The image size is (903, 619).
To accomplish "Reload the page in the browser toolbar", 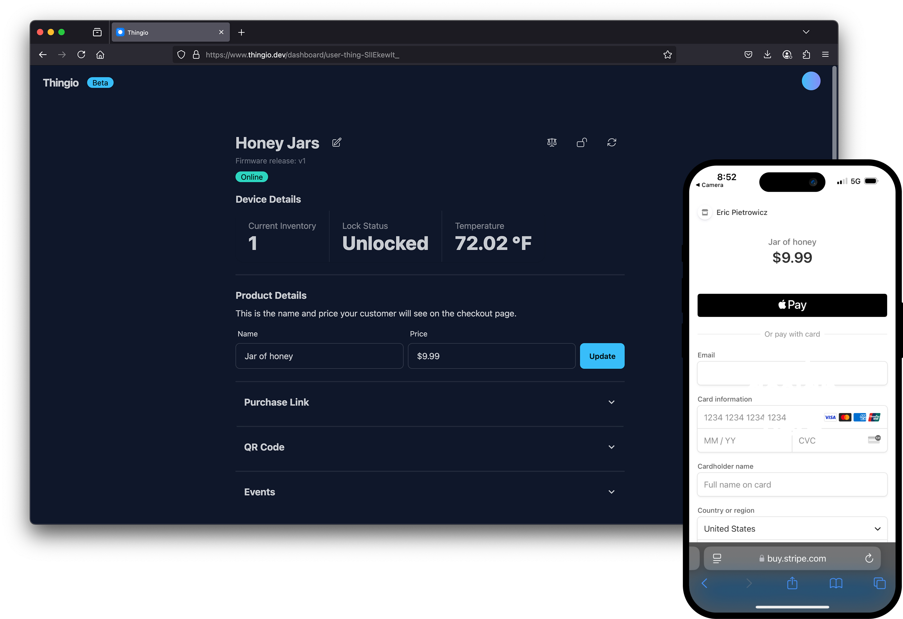I will 81,55.
